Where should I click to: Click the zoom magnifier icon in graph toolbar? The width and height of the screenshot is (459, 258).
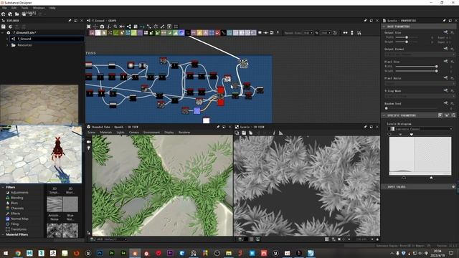pos(115,27)
